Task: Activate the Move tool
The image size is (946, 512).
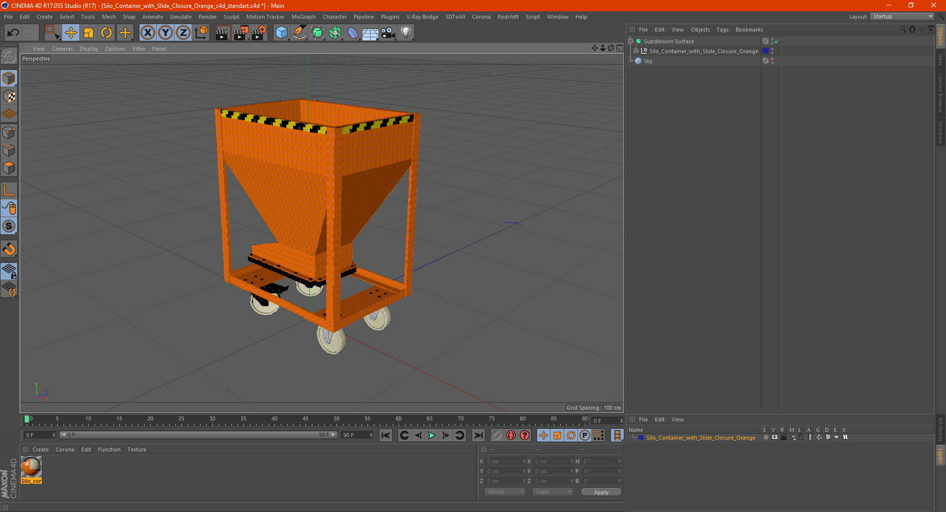Action: tap(70, 33)
